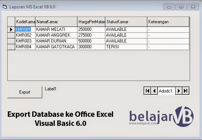Click cell KMR002
202x140 pixels.
click(25, 35)
